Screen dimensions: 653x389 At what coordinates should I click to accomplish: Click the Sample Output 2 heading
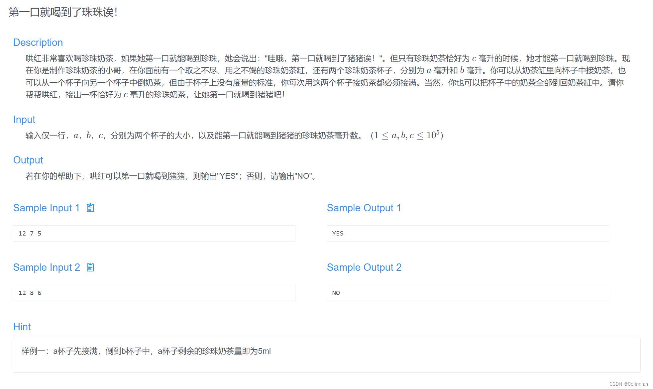pos(364,267)
